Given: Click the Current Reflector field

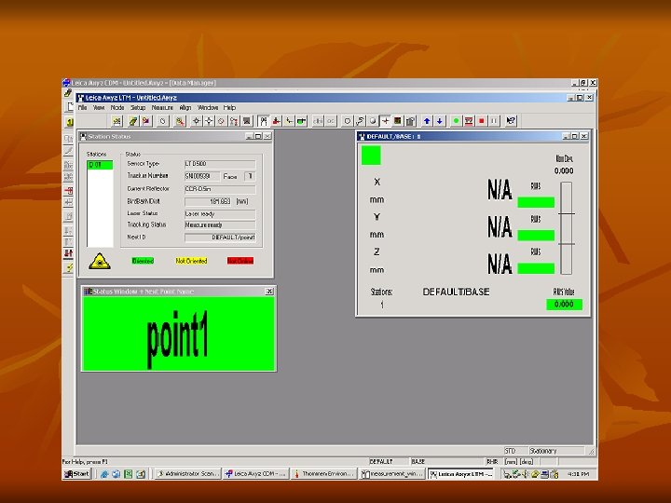Looking at the screenshot, I should coord(220,189).
